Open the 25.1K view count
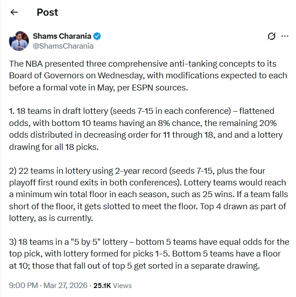The width and height of the screenshot is (296, 297). point(102,285)
